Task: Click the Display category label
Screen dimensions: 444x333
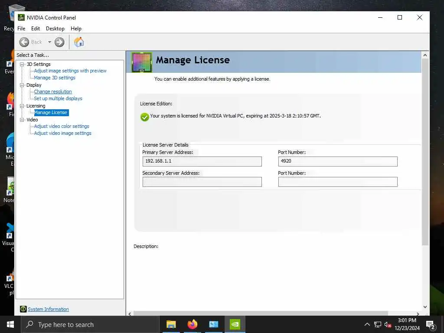Action: click(34, 85)
